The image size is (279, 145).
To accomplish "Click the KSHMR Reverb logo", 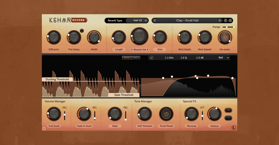I will [x=68, y=20].
